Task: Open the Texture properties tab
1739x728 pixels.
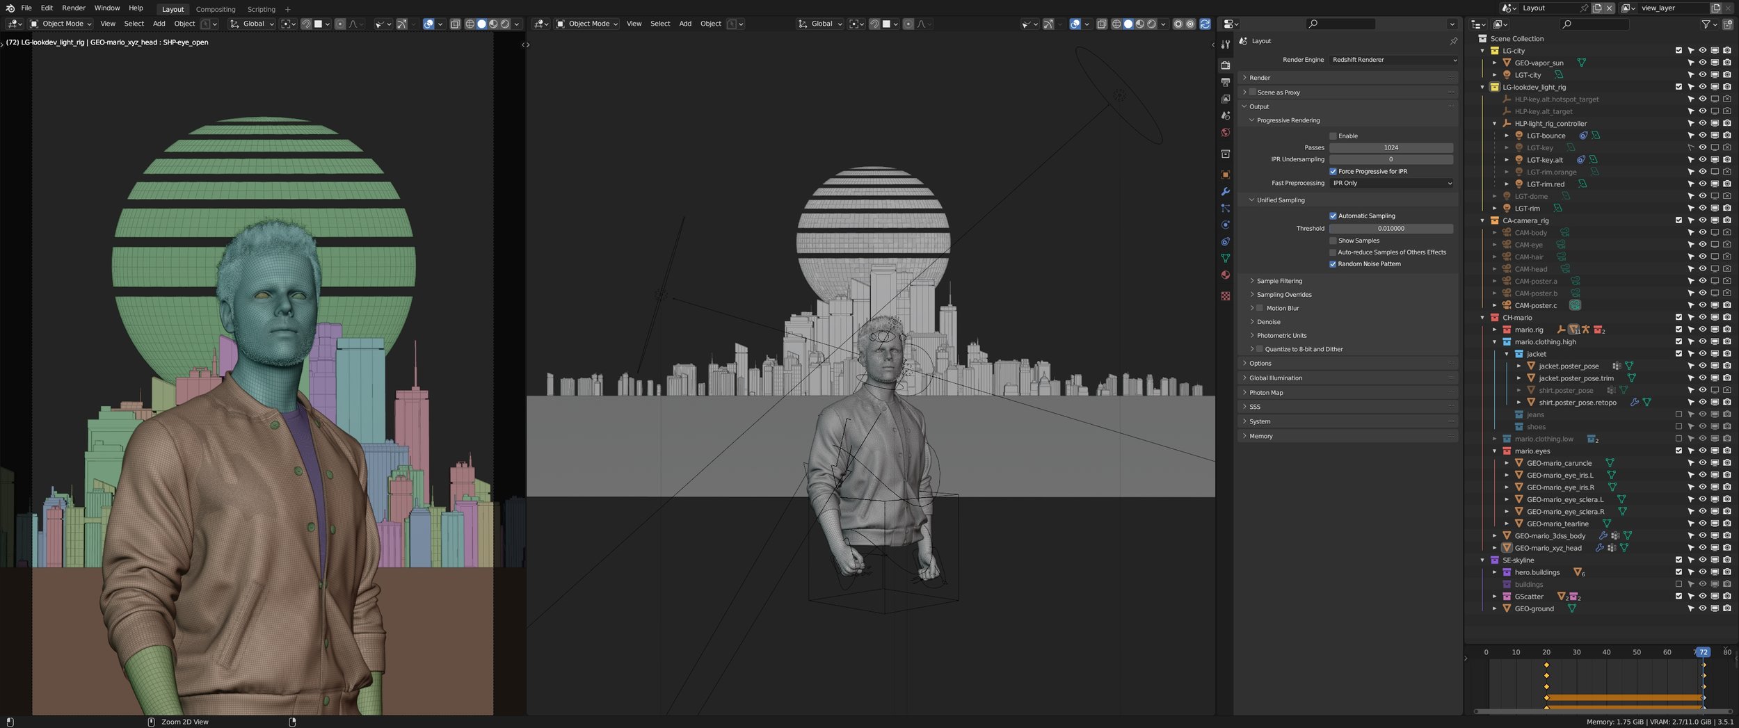Action: point(1225,296)
